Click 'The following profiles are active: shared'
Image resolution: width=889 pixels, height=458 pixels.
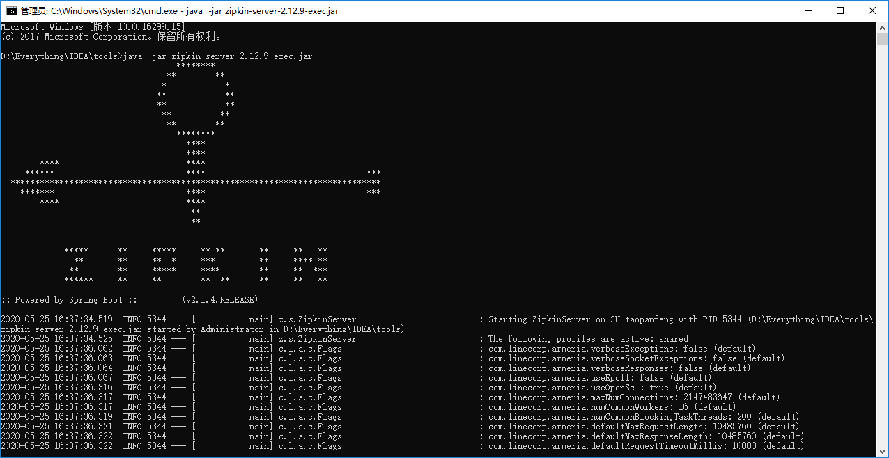click(x=588, y=338)
